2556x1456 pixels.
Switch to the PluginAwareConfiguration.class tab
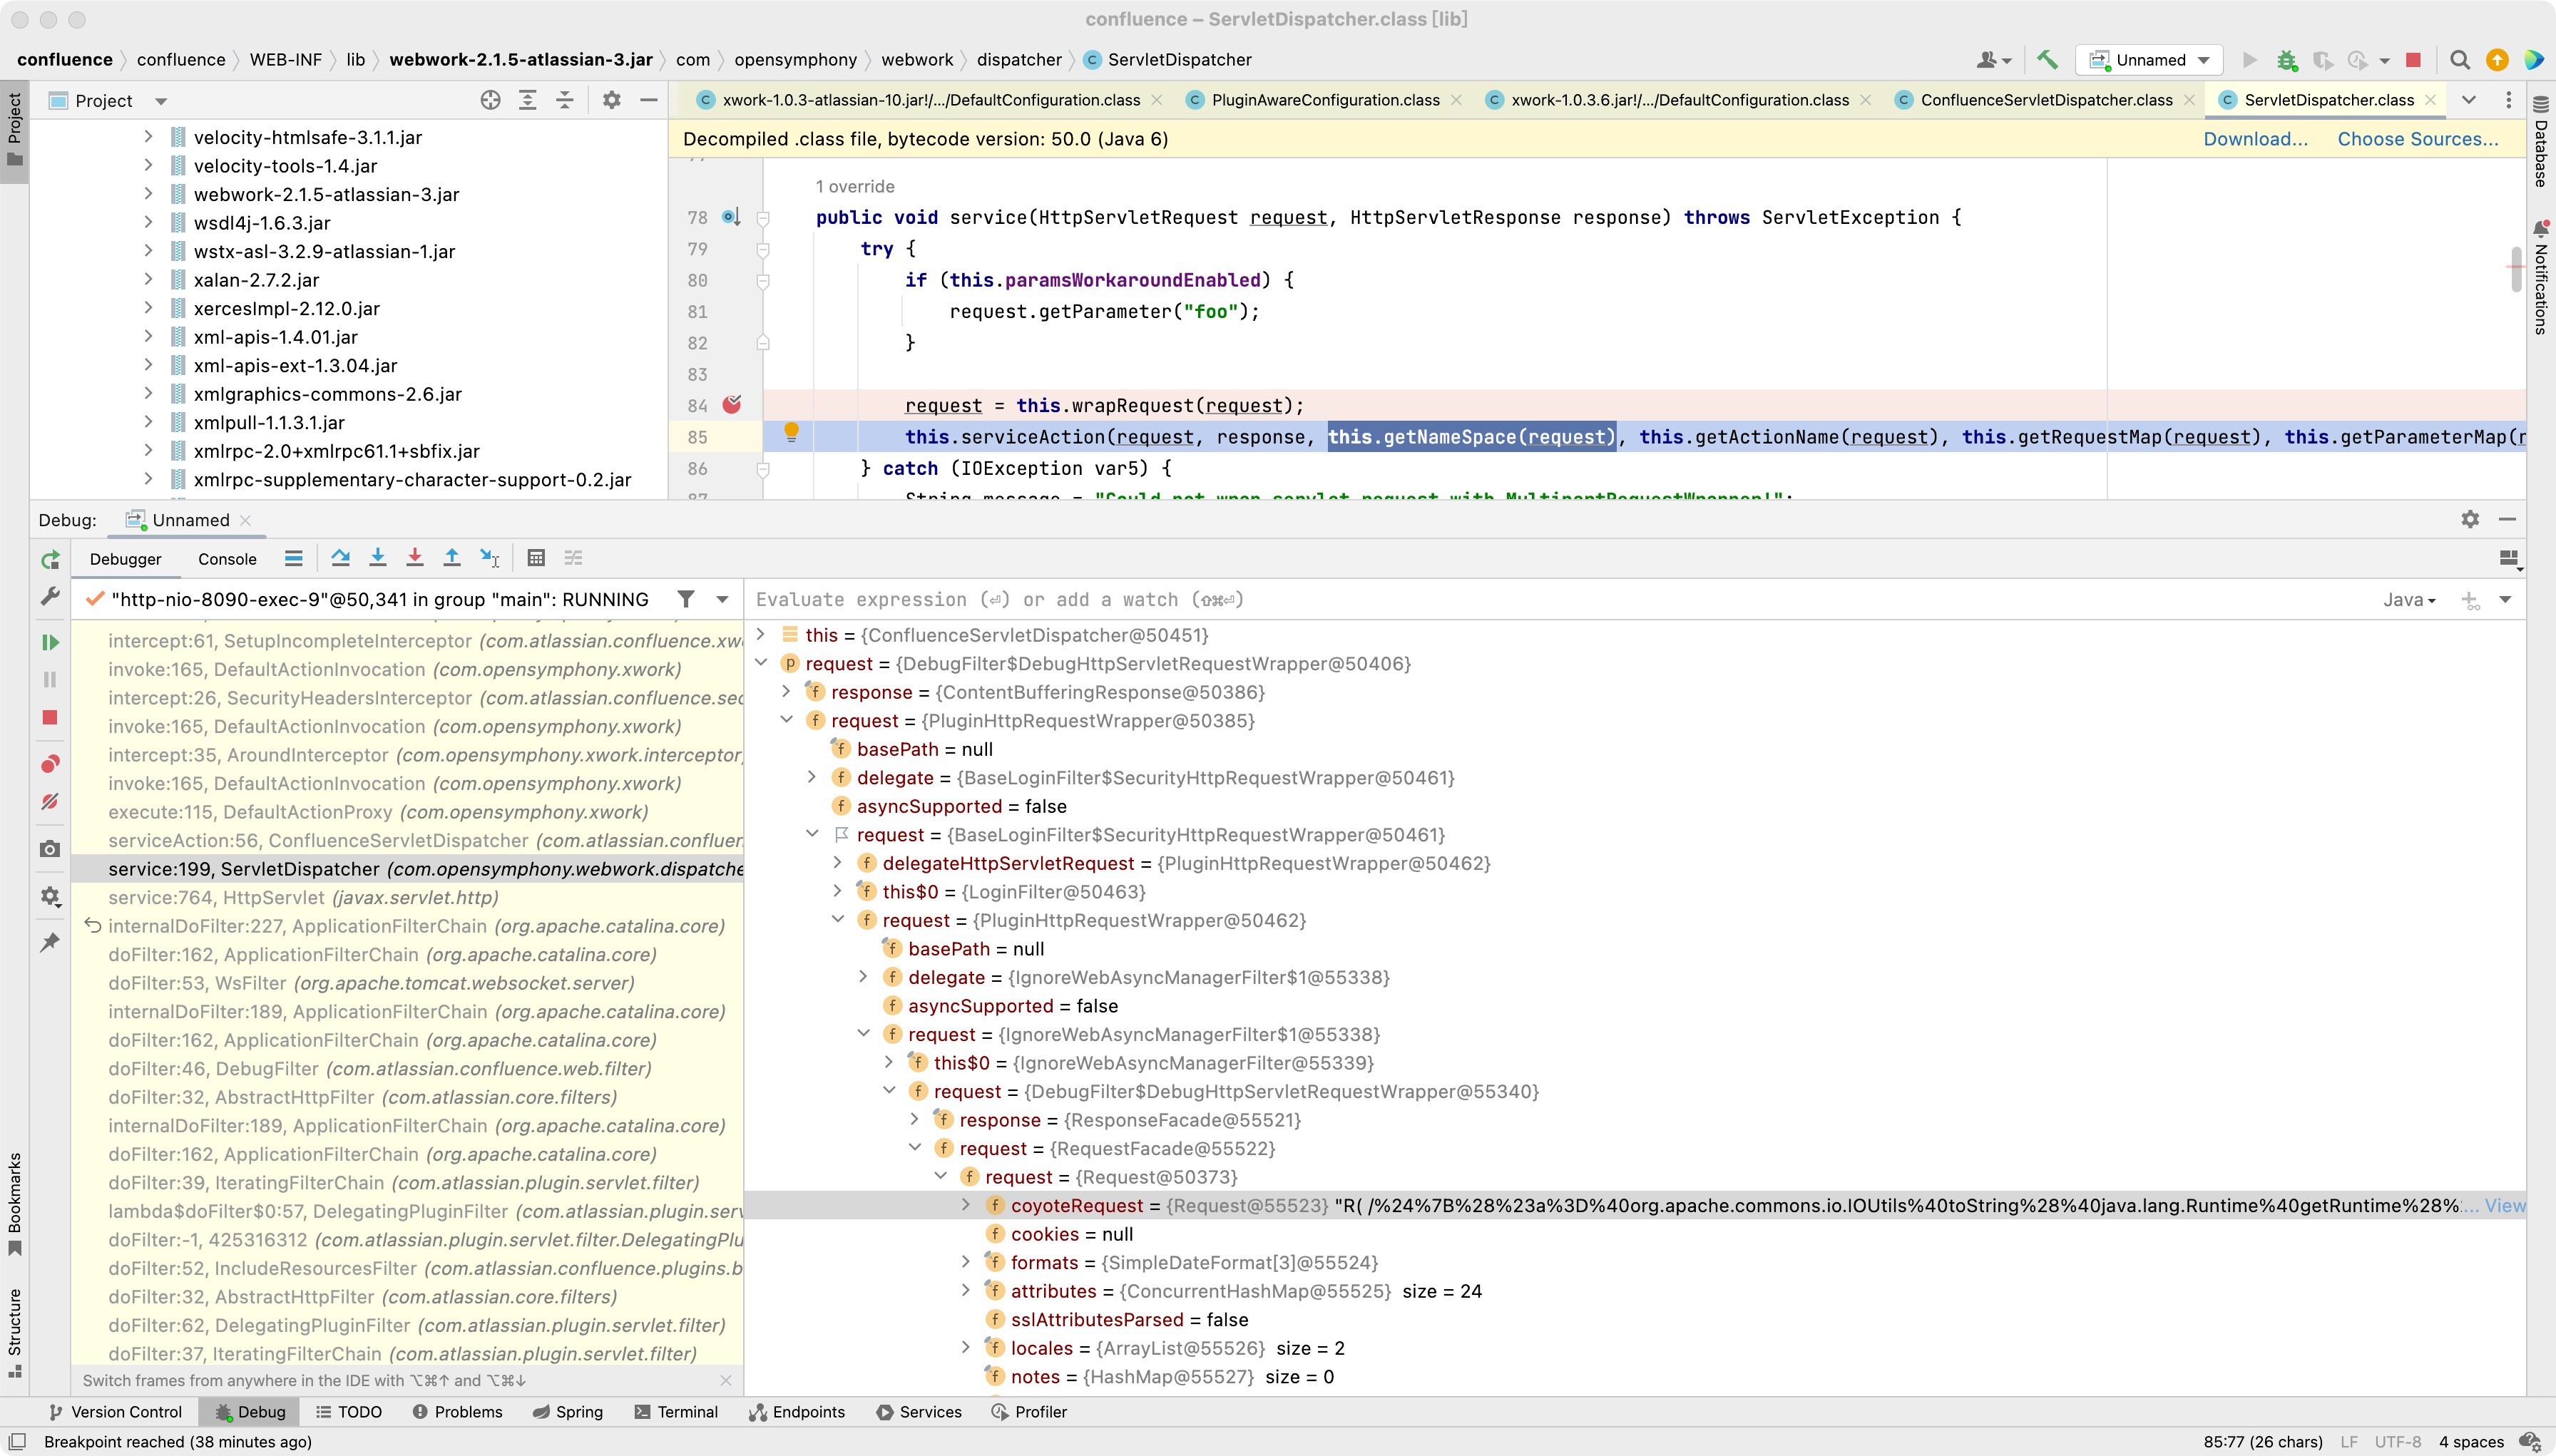(1324, 100)
